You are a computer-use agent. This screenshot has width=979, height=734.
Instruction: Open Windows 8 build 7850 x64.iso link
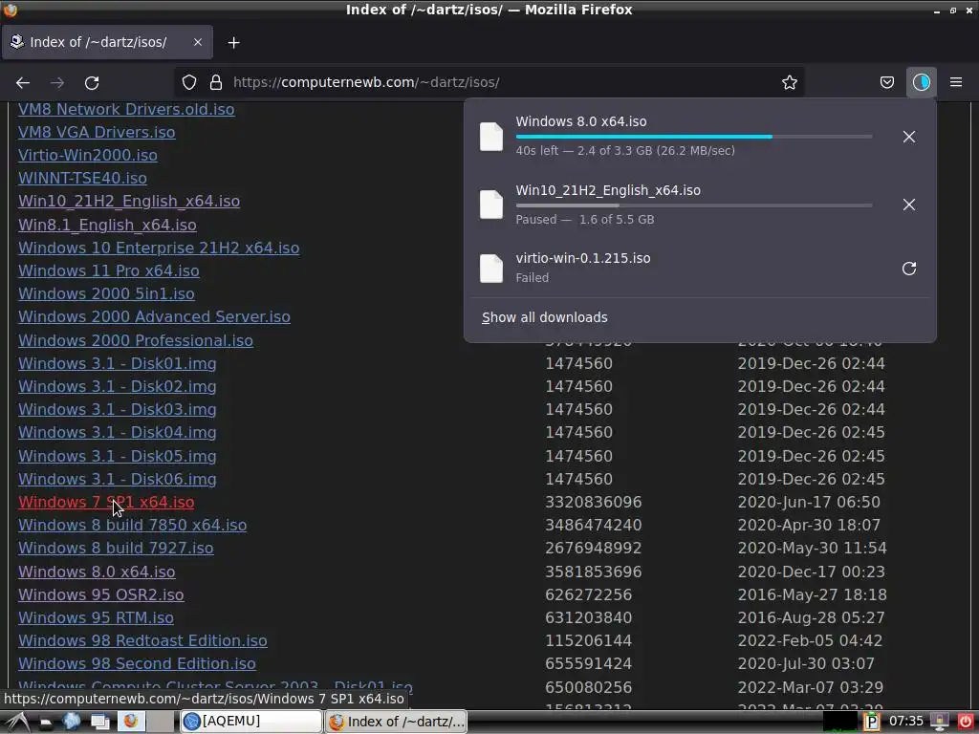132,526
